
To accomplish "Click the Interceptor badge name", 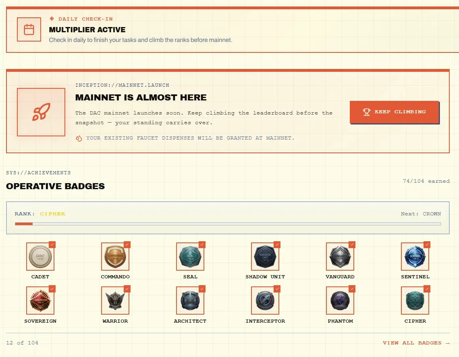I will point(265,321).
